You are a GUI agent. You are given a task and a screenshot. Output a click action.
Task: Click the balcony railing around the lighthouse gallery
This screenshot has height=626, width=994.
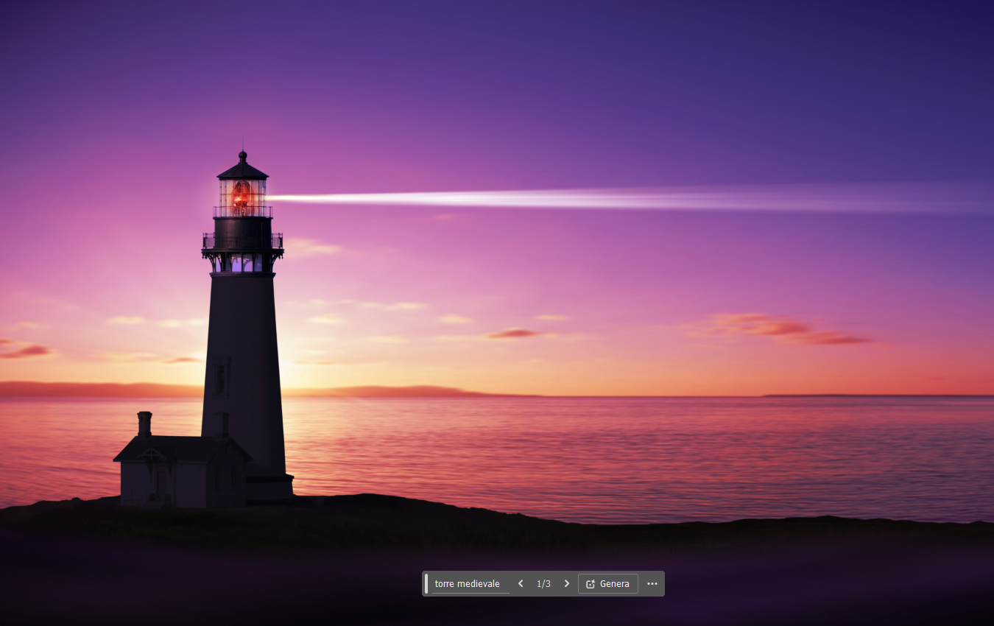click(242, 242)
